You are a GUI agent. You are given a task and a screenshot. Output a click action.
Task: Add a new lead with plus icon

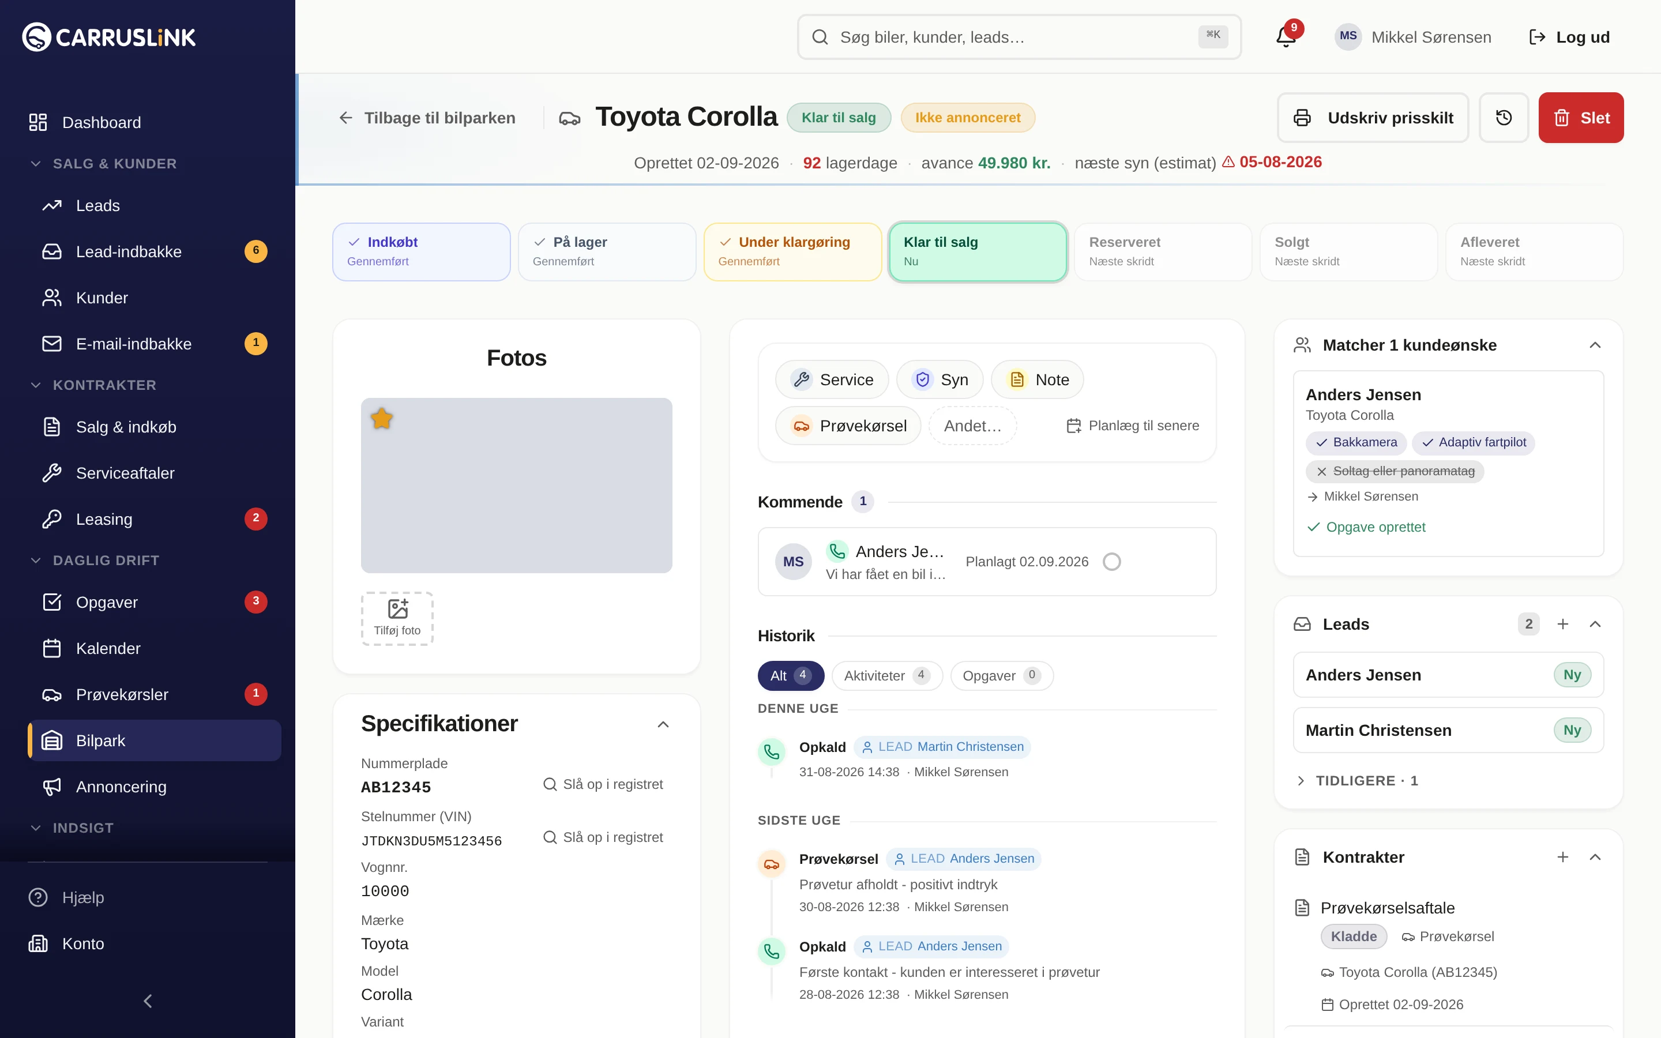point(1563,624)
